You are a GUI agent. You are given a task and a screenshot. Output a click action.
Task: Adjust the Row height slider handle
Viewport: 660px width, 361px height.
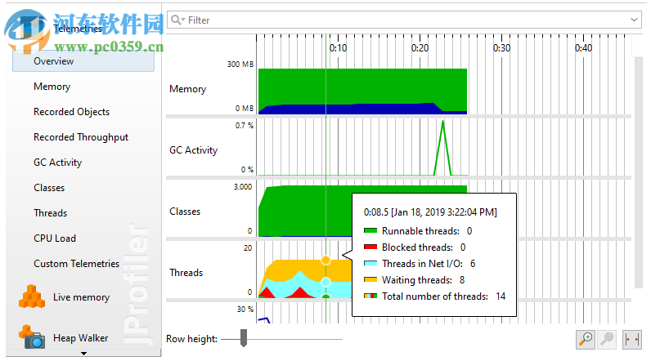tap(243, 338)
